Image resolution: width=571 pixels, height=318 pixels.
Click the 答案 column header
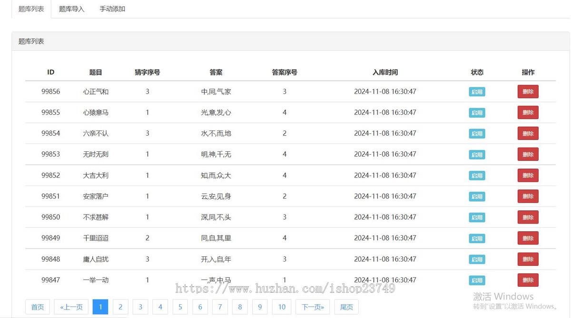pos(216,72)
